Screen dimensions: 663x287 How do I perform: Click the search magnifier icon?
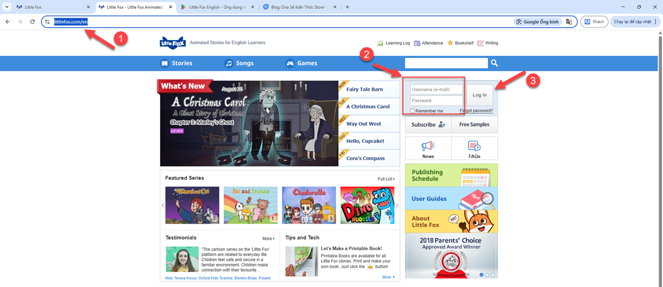(494, 63)
